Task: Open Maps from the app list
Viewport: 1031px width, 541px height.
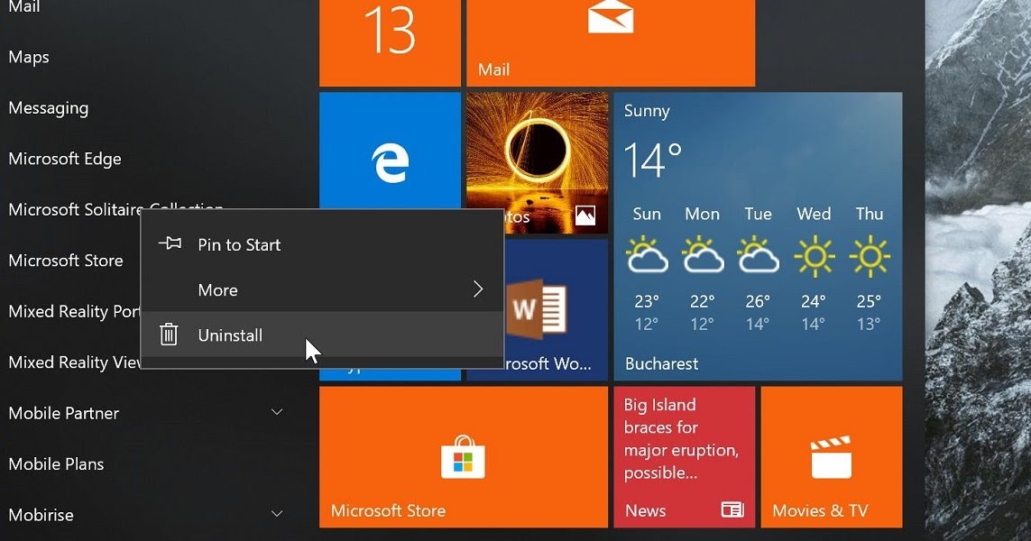Action: coord(28,56)
